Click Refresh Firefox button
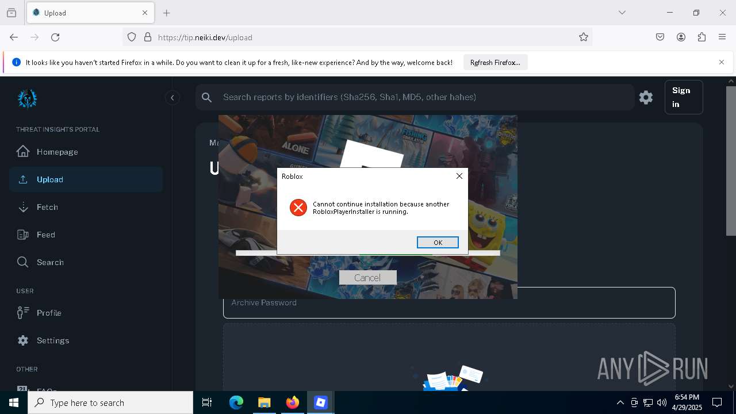This screenshot has height=414, width=736. point(495,62)
